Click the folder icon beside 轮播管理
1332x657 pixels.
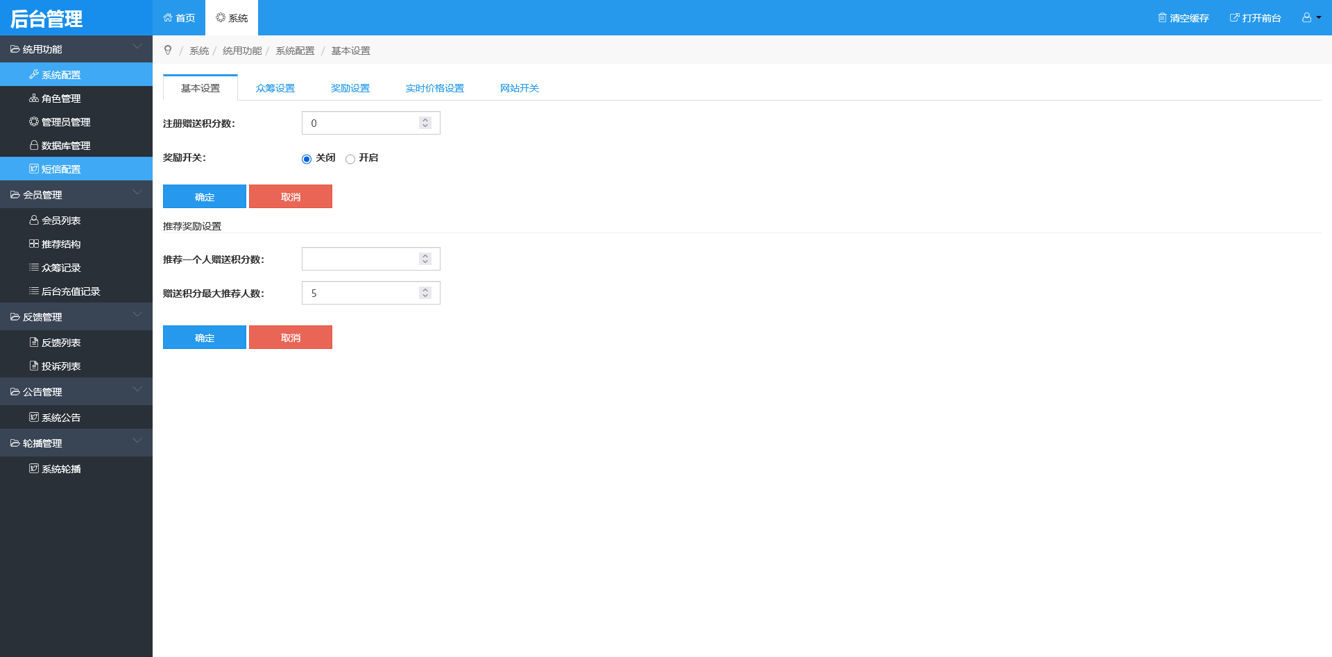[x=15, y=443]
